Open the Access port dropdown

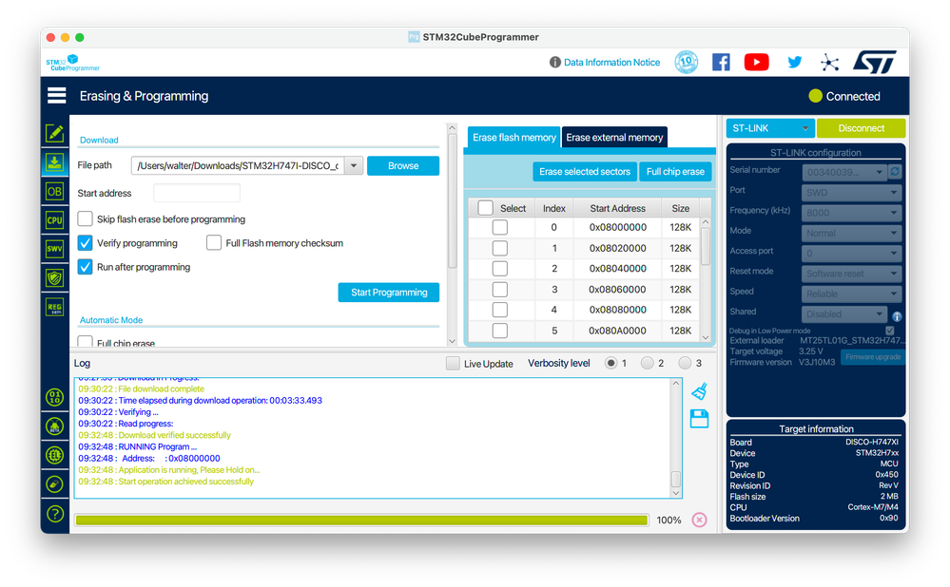(x=852, y=254)
